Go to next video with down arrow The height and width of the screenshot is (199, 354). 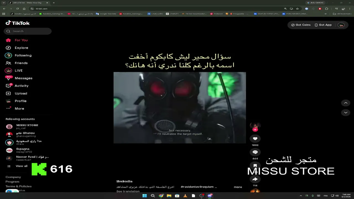pyautogui.click(x=346, y=112)
